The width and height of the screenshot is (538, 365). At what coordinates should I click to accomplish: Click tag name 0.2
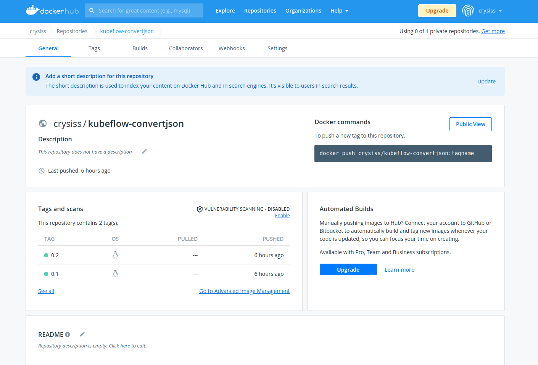point(55,255)
